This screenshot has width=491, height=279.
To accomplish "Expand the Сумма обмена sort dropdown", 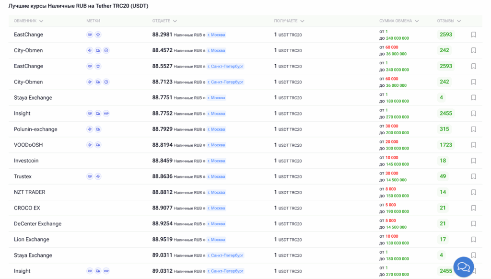I will (x=417, y=21).
